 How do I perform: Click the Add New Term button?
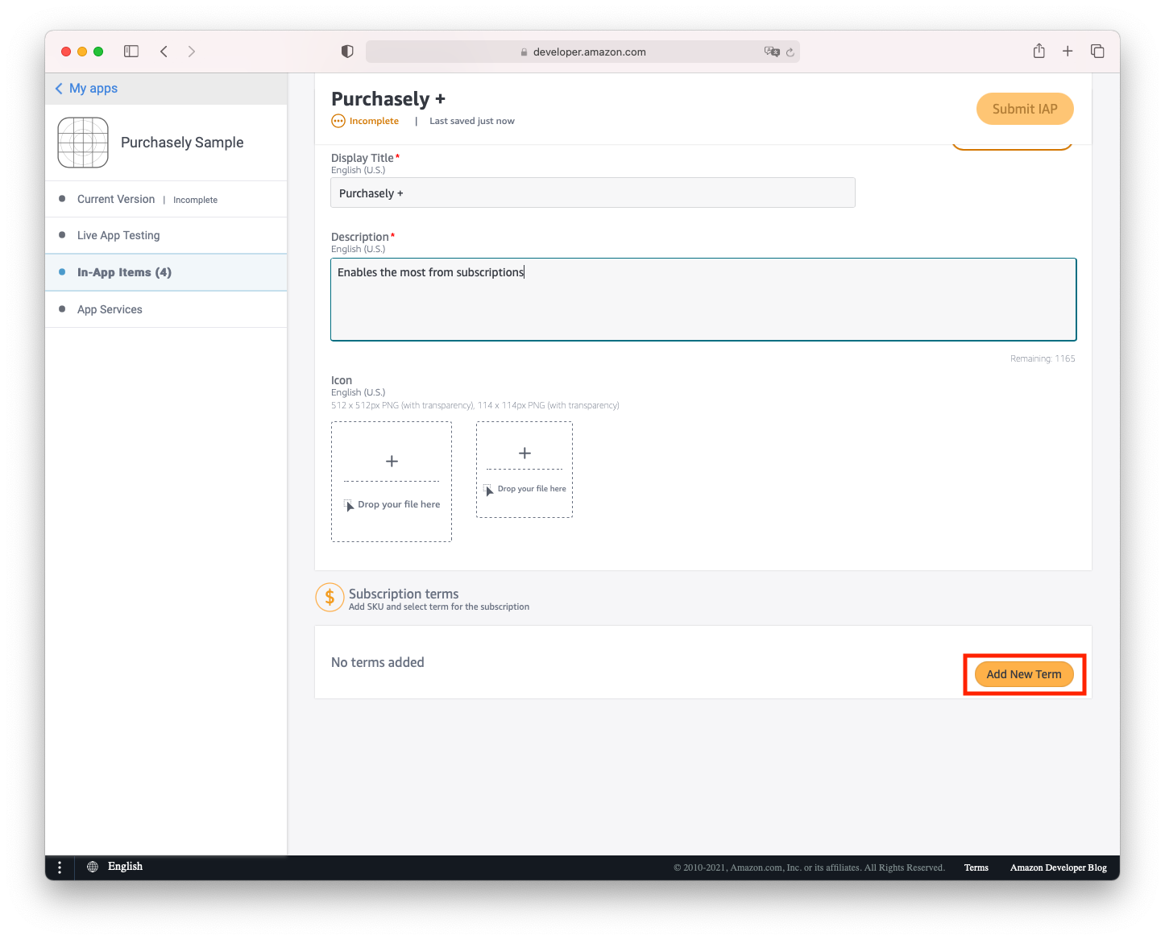pos(1024,674)
